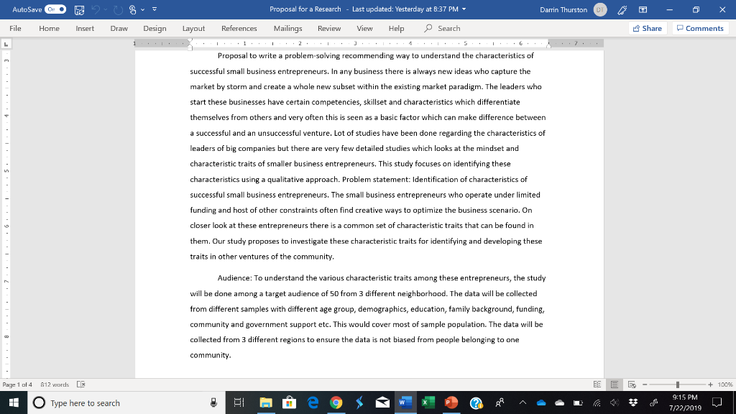Click the Save icon in Quick Access Toolbar
The width and height of the screenshot is (736, 414).
(79, 9)
